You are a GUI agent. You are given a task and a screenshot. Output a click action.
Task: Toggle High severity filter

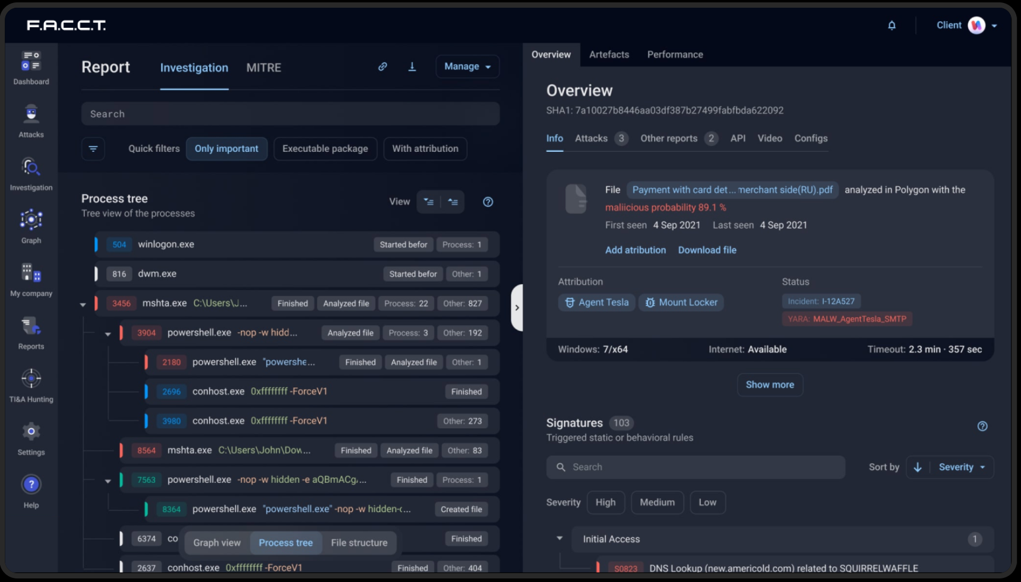click(605, 503)
